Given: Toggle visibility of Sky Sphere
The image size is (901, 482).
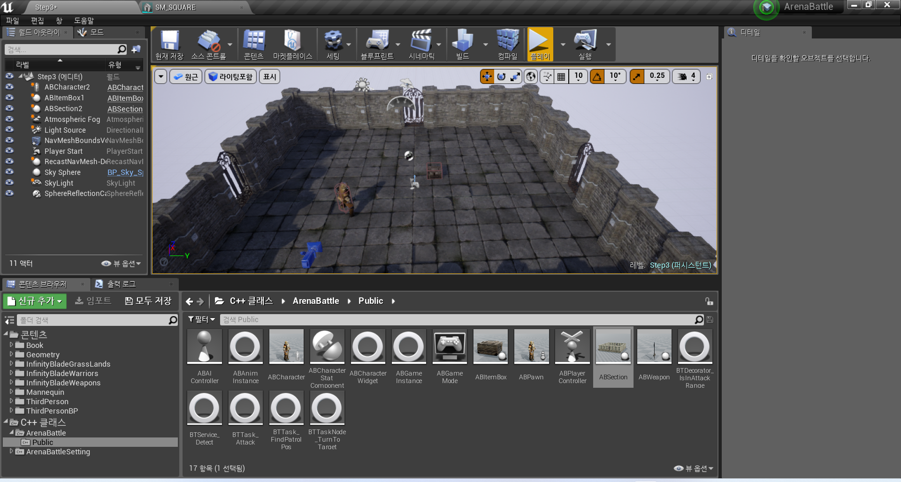Looking at the screenshot, I should click(x=9, y=172).
